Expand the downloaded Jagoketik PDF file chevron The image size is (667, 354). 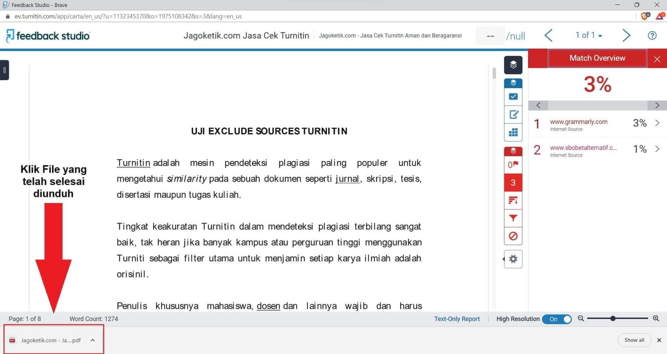(x=92, y=340)
